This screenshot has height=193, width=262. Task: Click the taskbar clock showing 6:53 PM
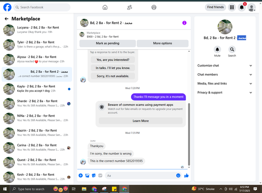(x=245, y=189)
